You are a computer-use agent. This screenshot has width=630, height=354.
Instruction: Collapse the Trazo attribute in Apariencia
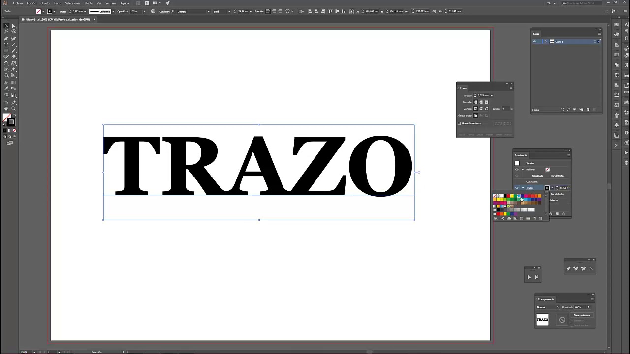pyautogui.click(x=523, y=188)
